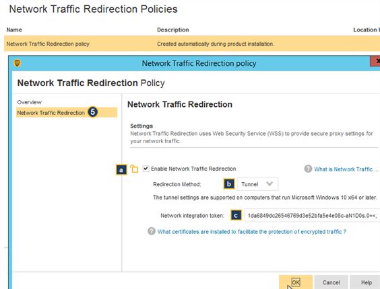Image resolution: width=380 pixels, height=289 pixels.
Task: Click OK to save the policy
Action: tap(296, 282)
